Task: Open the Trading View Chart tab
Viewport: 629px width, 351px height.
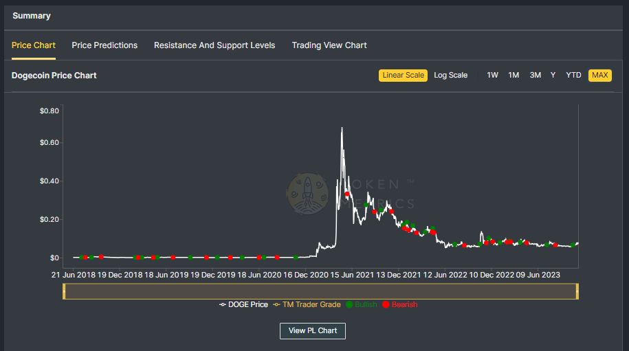Action: tap(329, 45)
